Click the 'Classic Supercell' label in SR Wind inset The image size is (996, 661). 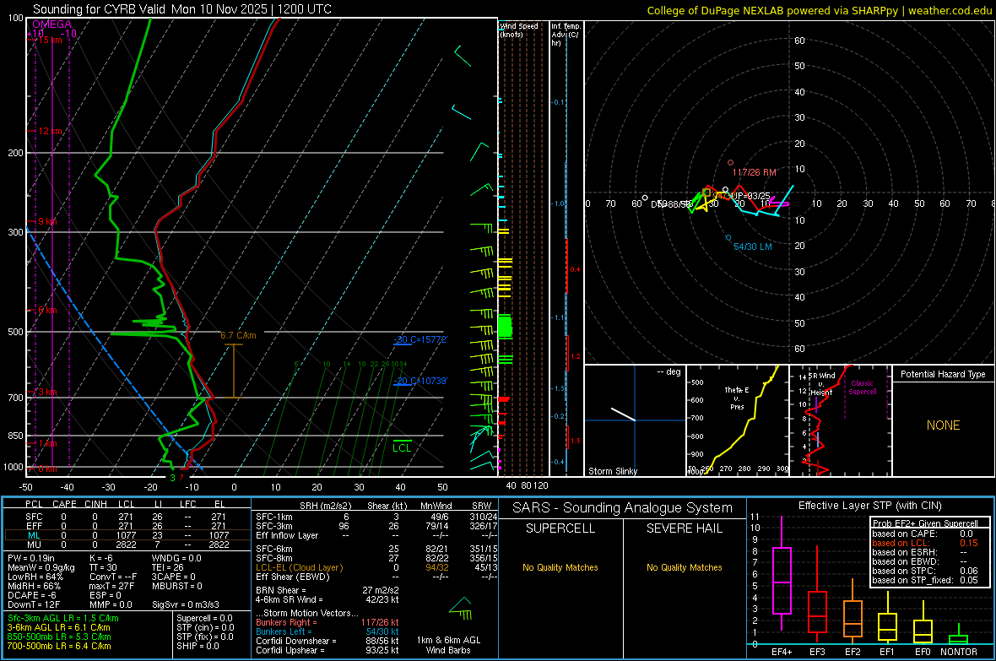click(863, 387)
